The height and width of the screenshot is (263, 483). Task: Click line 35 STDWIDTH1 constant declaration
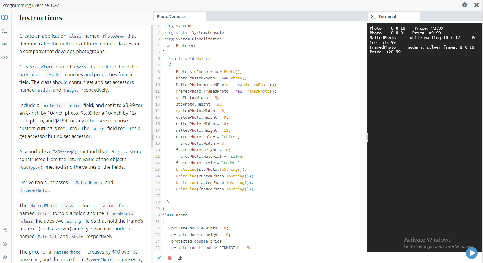(211, 248)
